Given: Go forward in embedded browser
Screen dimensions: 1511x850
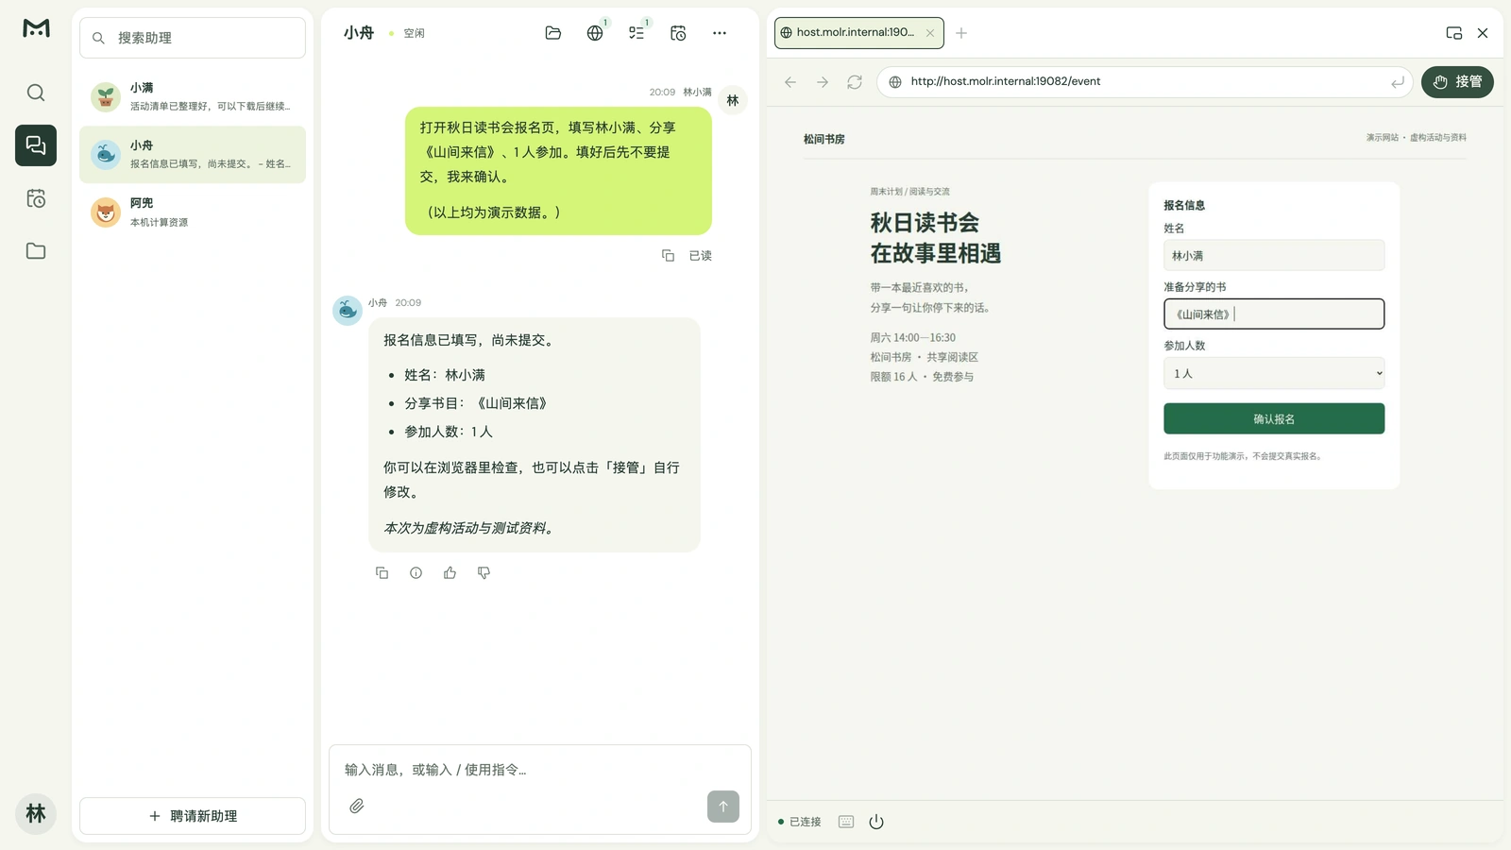Looking at the screenshot, I should click(823, 82).
